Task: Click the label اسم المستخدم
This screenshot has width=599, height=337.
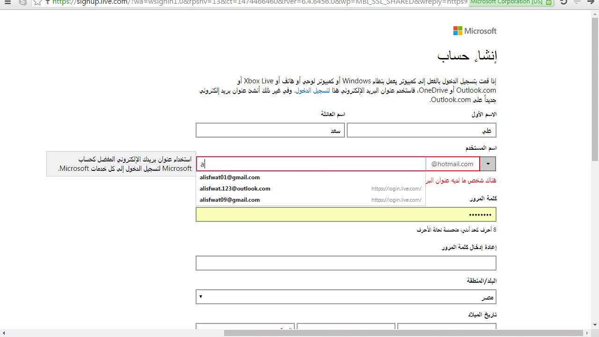Action: (x=481, y=148)
